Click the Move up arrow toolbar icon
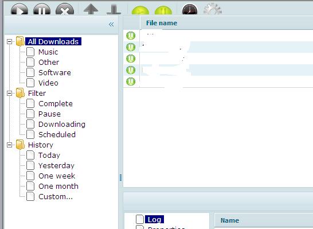 pos(91,9)
